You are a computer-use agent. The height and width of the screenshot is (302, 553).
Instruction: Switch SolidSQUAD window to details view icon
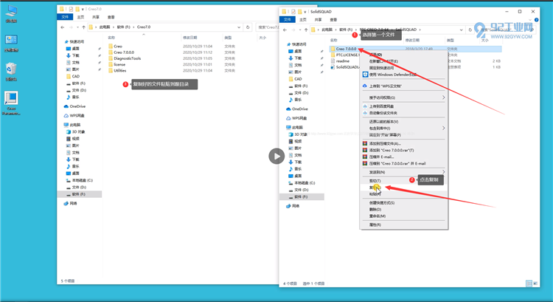[x=529, y=284]
